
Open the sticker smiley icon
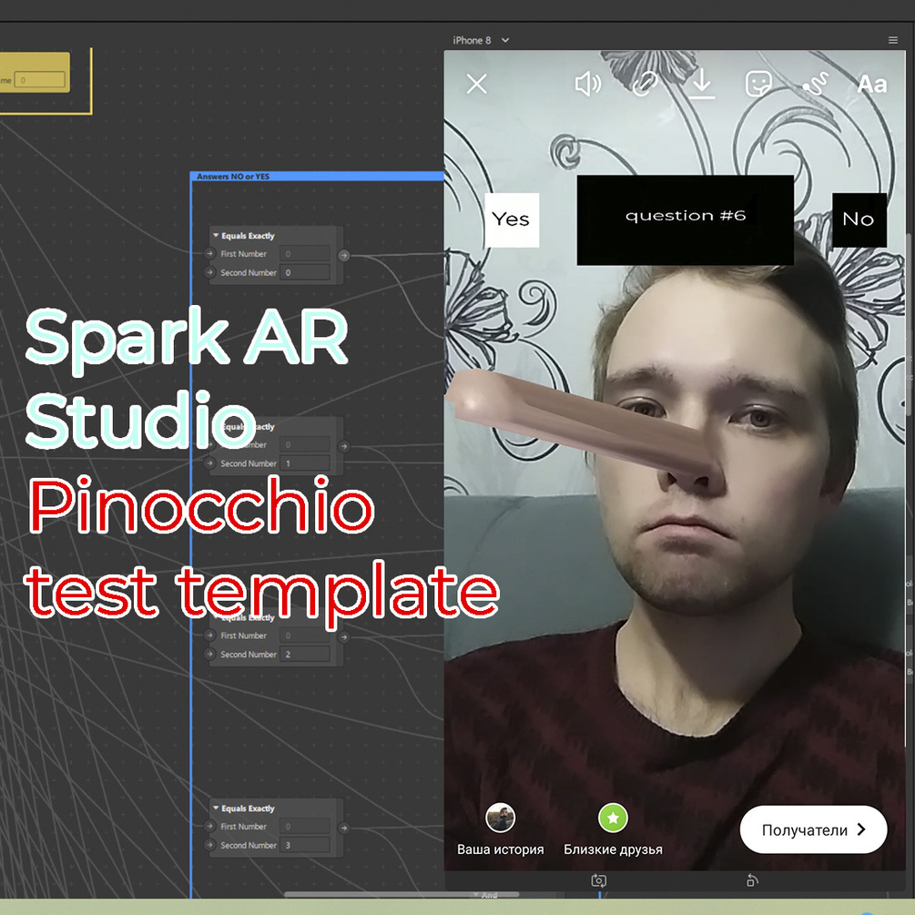(x=758, y=84)
